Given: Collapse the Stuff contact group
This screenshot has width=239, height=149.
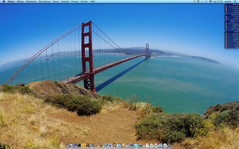Looking at the screenshot, I should coord(226,4).
